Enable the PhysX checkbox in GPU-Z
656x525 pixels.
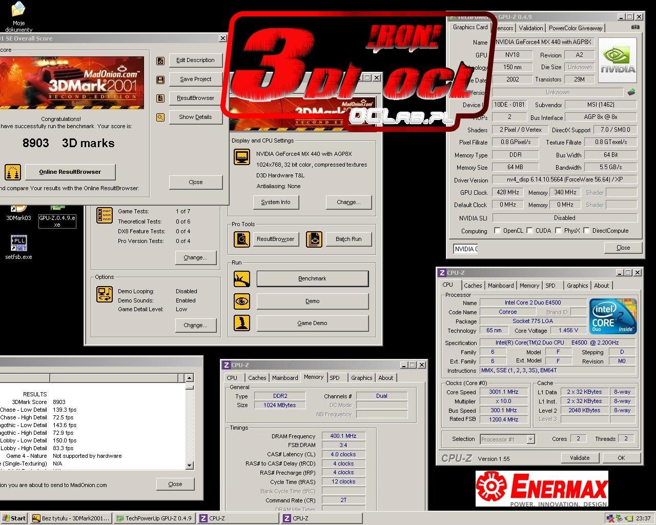point(558,231)
